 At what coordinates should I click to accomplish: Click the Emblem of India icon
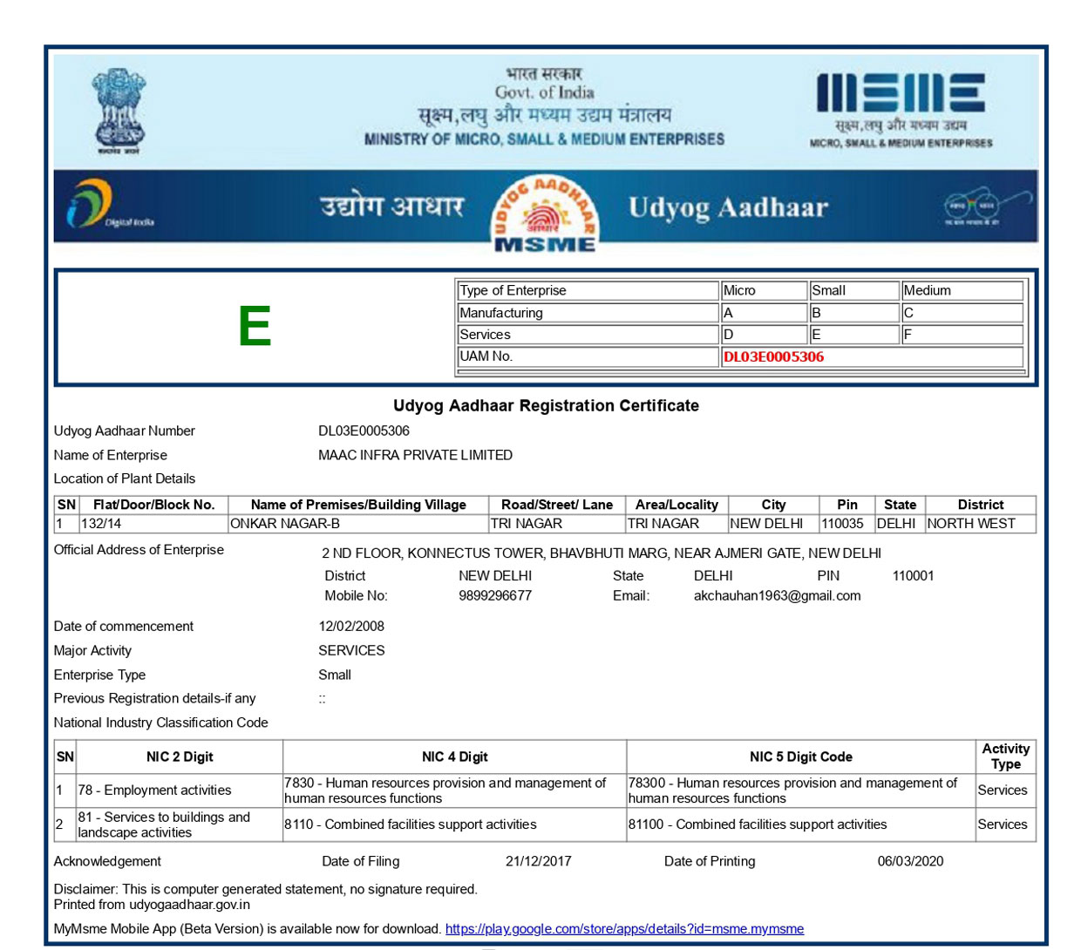119,111
